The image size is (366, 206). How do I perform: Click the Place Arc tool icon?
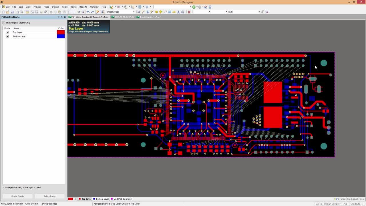165,12
